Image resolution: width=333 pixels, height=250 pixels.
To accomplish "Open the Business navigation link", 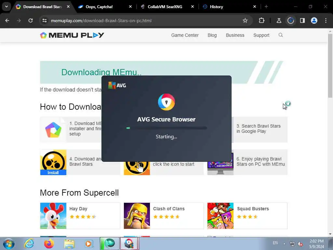I will click(235, 35).
